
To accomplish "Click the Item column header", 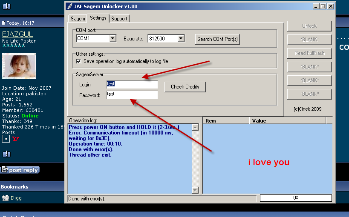I will coord(226,121).
